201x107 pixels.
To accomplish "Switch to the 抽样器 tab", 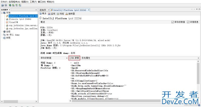I will (70, 14).
